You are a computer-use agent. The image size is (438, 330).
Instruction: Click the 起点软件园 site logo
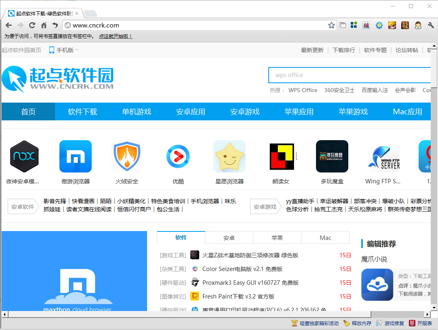(58, 79)
